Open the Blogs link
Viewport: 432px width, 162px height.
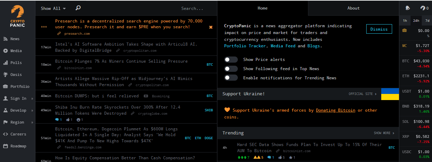coord(313,46)
